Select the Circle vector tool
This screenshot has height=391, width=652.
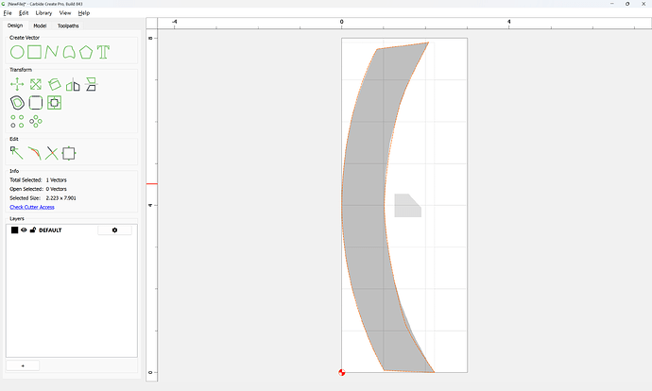[x=17, y=52]
